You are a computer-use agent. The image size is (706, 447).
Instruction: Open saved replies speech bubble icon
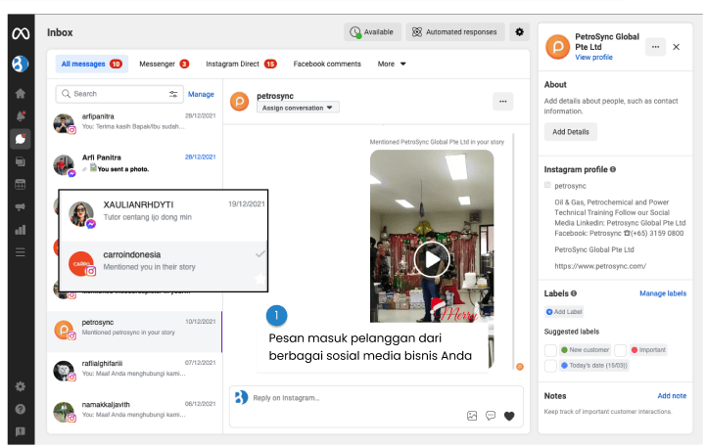point(491,416)
